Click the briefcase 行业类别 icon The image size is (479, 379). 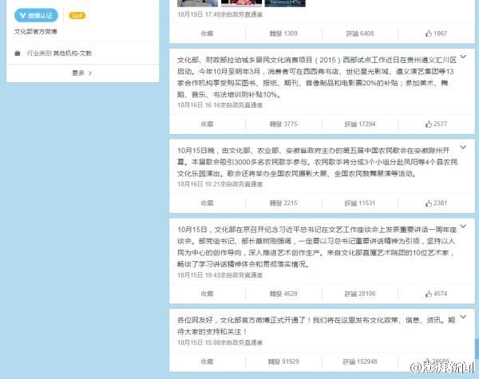(x=18, y=53)
